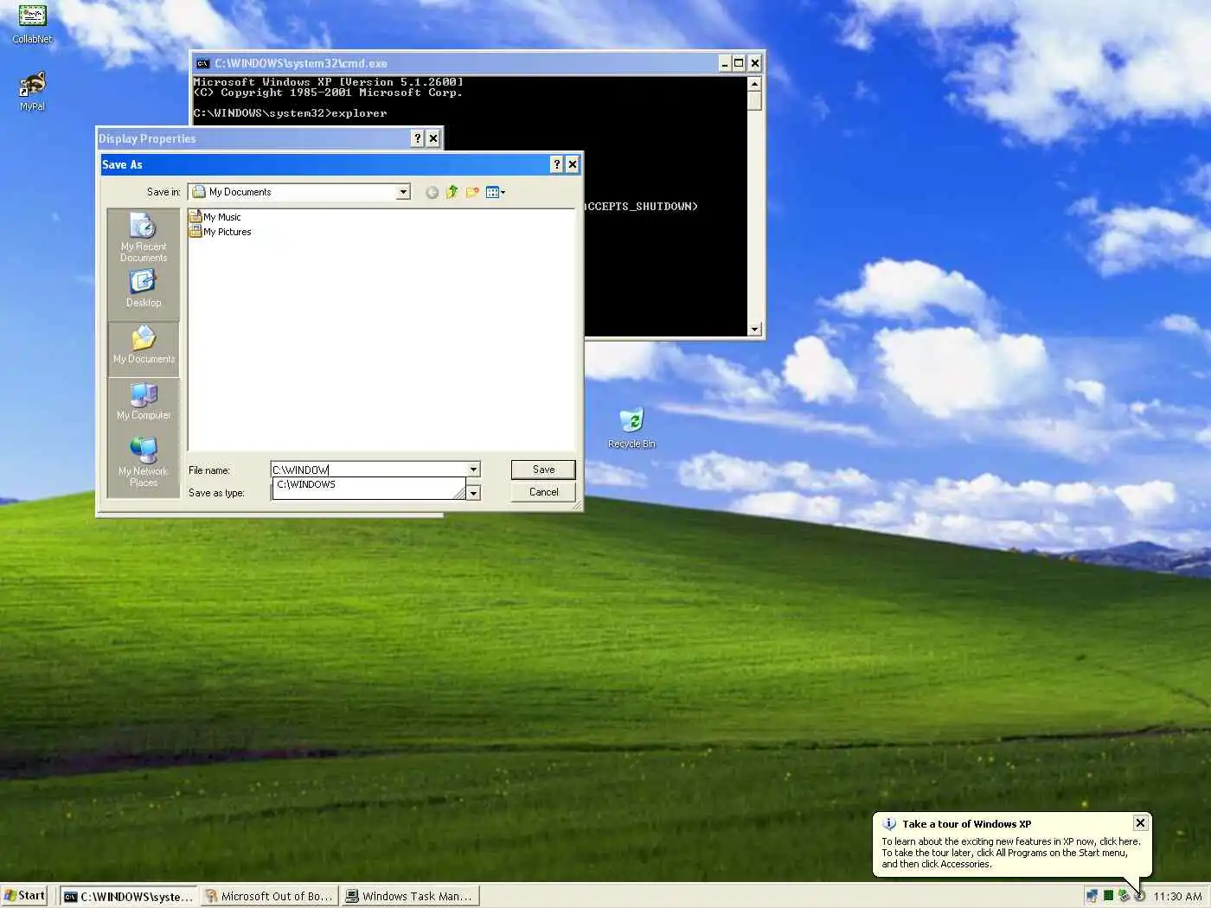
Task: Maximize the cmd.exe window
Action: point(739,63)
